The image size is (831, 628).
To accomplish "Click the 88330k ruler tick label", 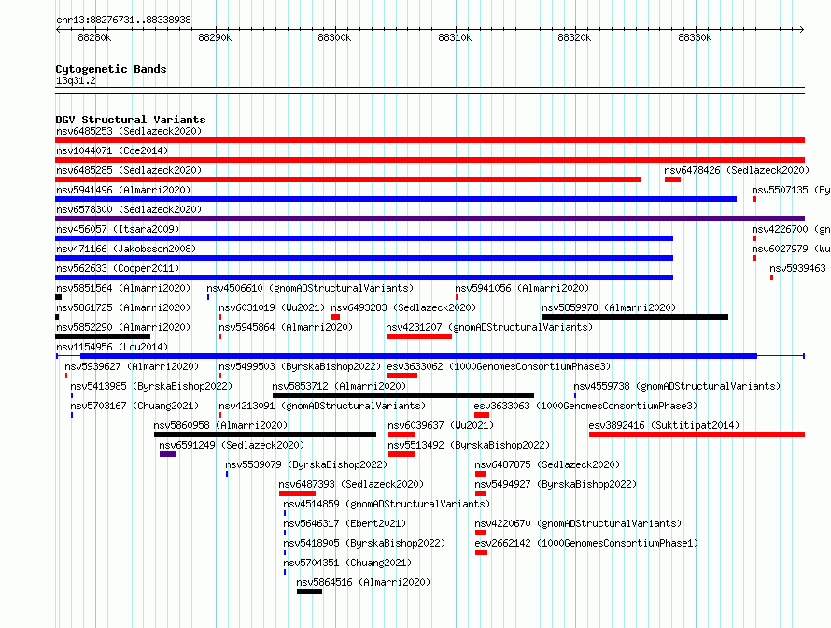I will tap(695, 37).
